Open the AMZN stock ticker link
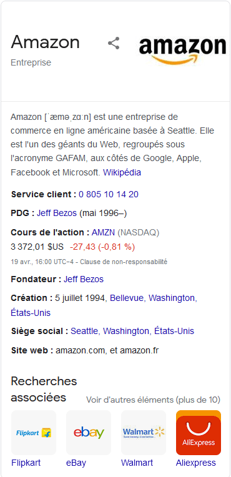The height and width of the screenshot is (477, 231). click(103, 232)
